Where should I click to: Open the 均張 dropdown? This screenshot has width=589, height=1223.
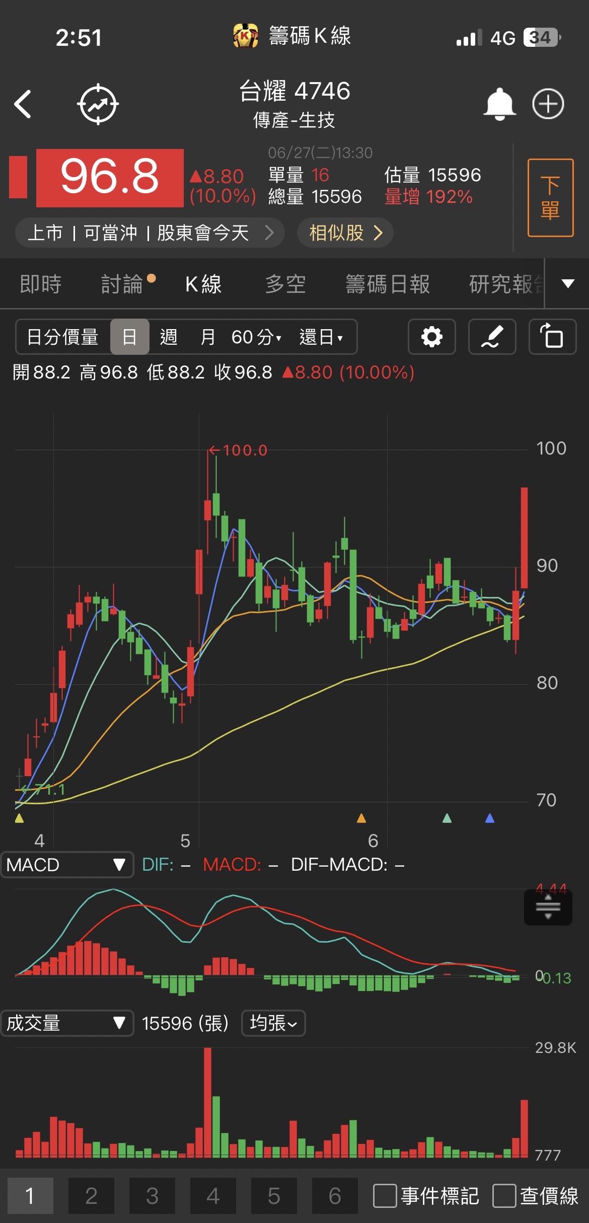(x=273, y=1023)
